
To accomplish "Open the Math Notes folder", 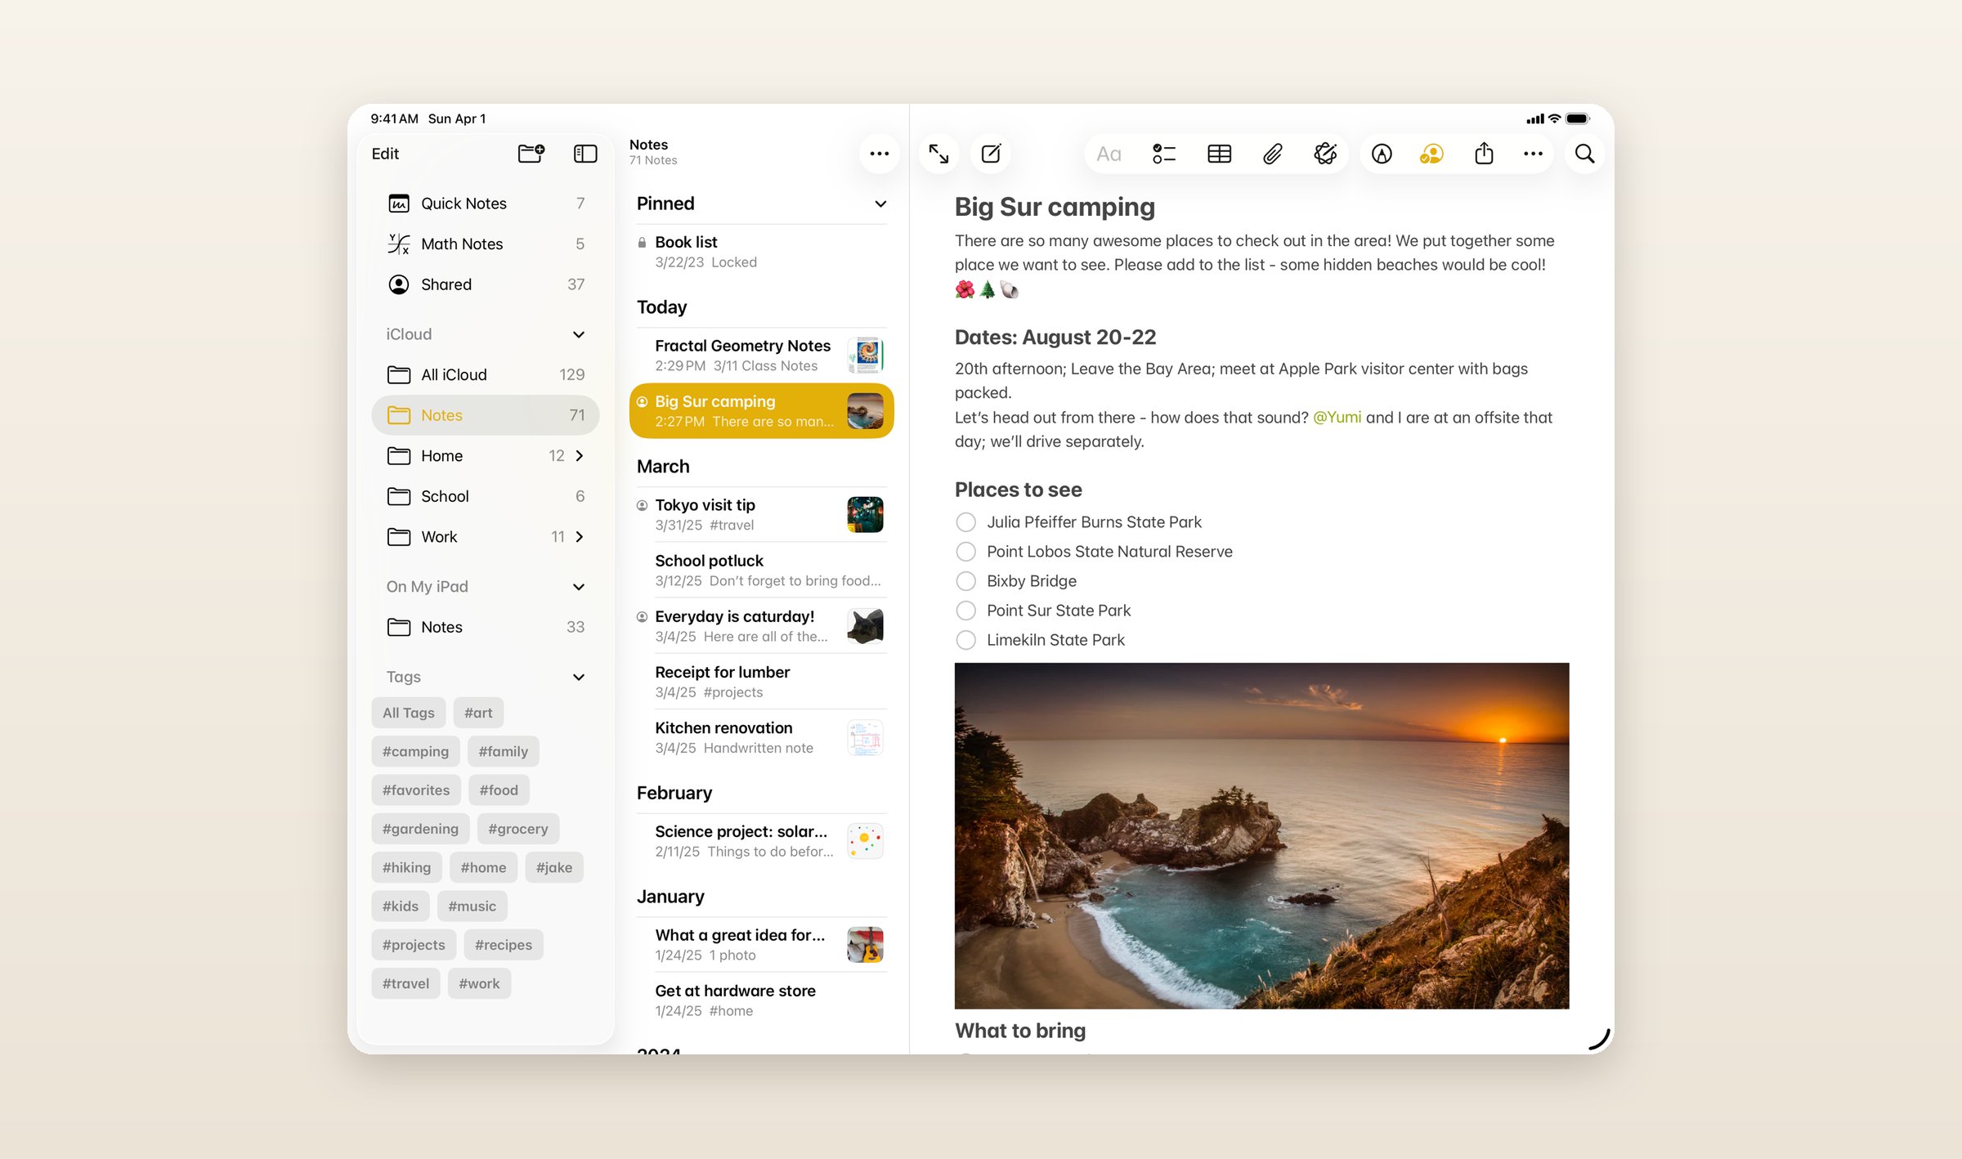I will (x=486, y=244).
